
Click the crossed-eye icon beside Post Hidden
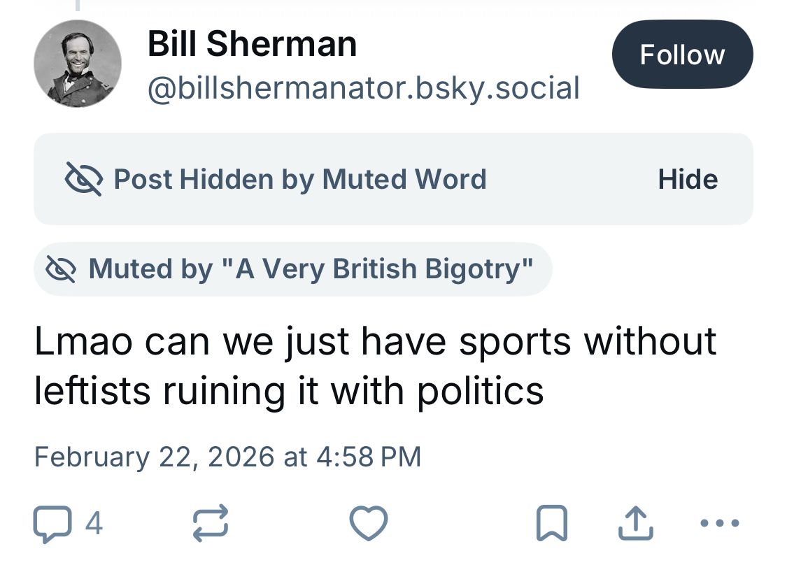click(x=83, y=179)
